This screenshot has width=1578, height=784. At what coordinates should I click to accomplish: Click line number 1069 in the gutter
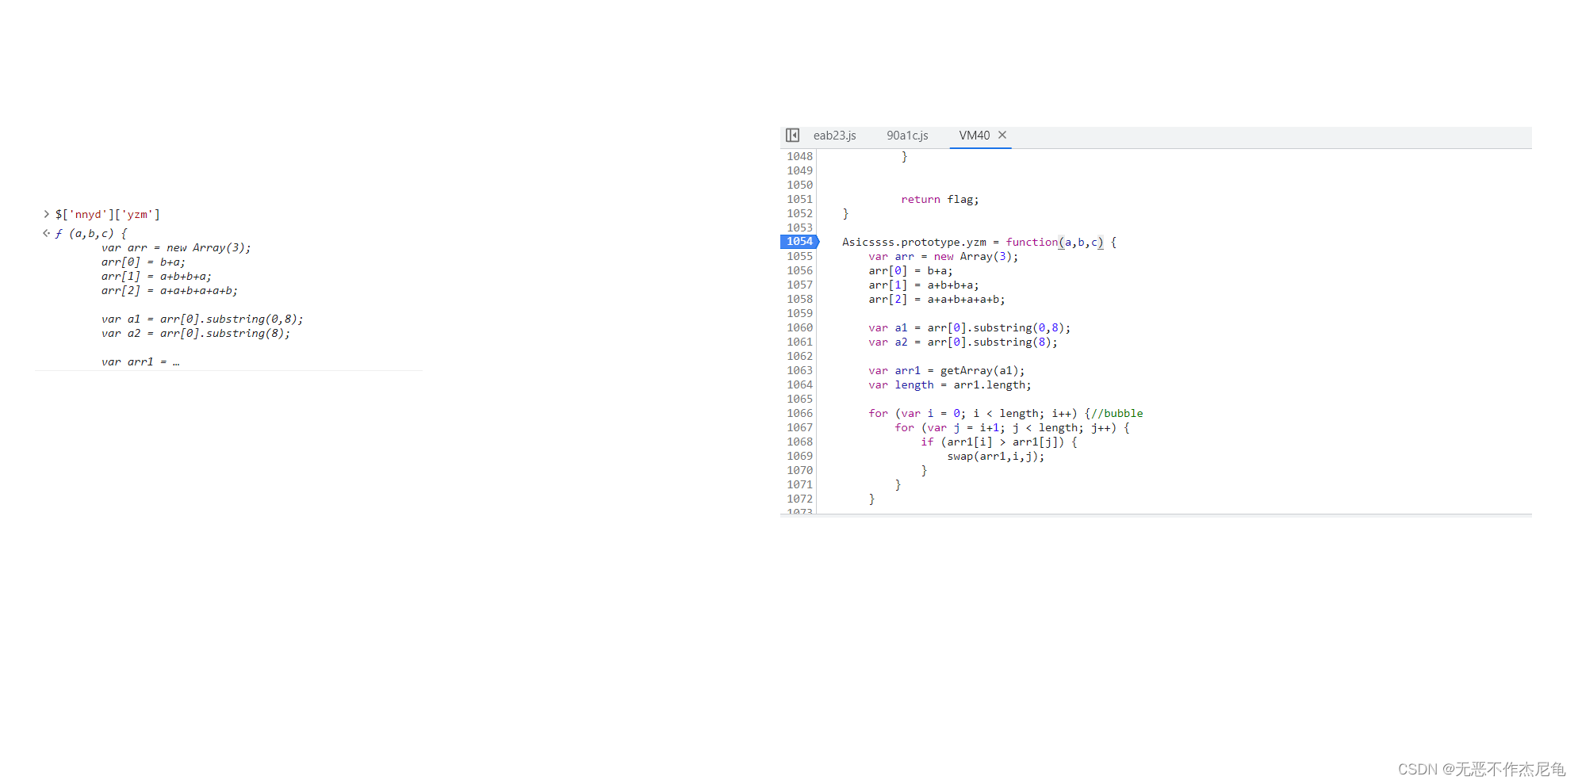pos(799,456)
